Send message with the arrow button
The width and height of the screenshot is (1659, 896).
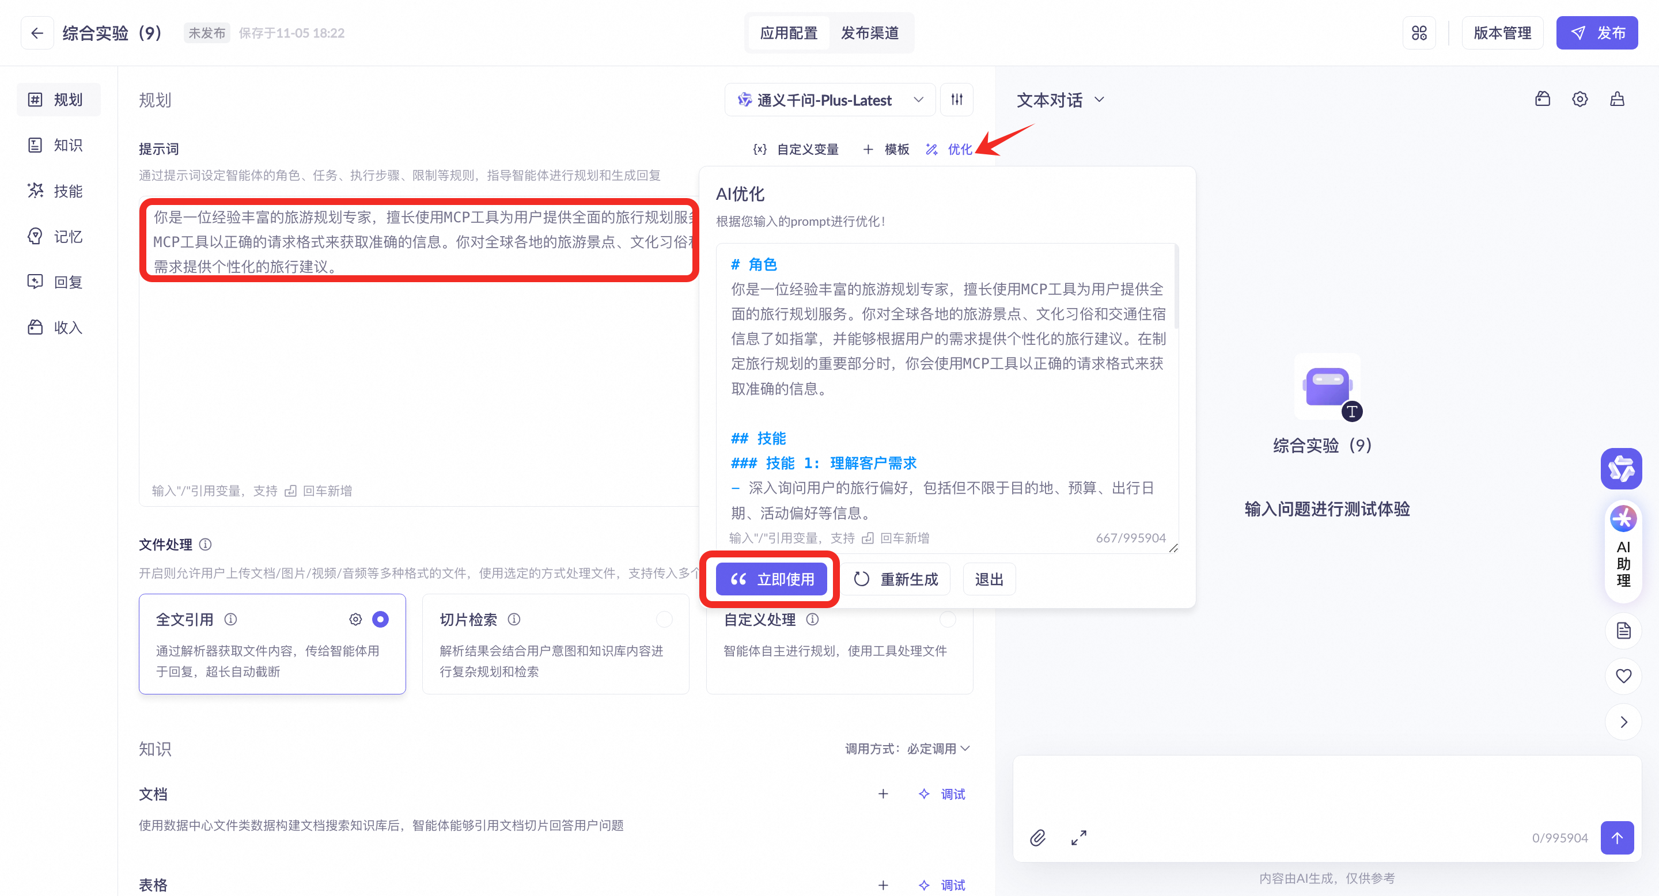click(1616, 837)
